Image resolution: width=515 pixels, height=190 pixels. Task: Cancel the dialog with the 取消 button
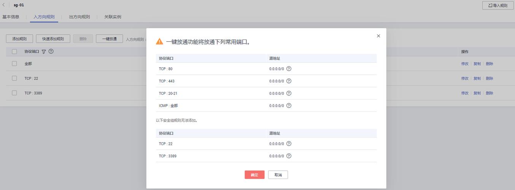[278, 175]
